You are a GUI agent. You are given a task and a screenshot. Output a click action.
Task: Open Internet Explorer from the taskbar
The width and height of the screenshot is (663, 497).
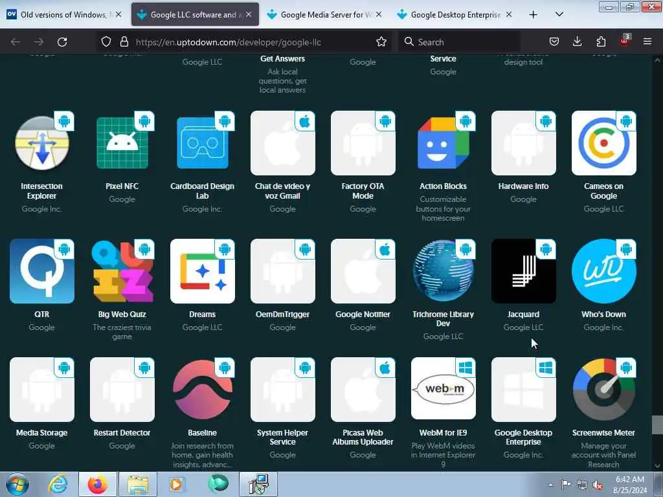(x=58, y=484)
